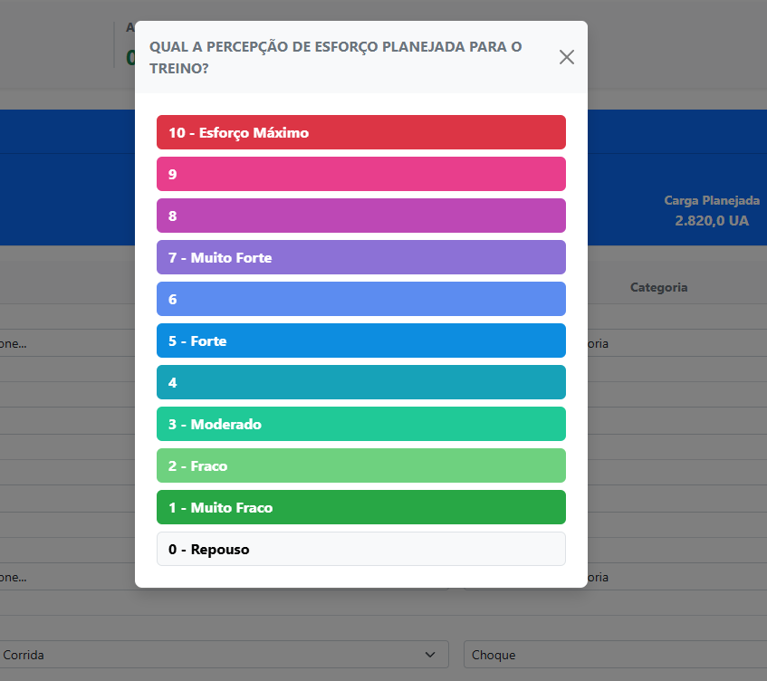
Task: Close the effort perception dialog
Action: pos(567,57)
